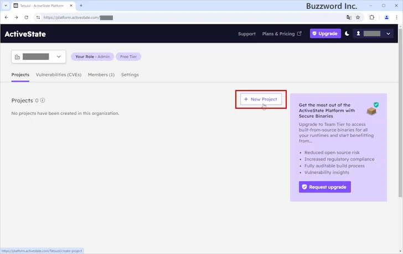Toggle dark mode moon icon
Image resolution: width=403 pixels, height=254 pixels.
(347, 34)
